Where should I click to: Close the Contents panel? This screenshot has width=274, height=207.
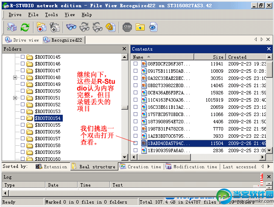click(x=269, y=49)
